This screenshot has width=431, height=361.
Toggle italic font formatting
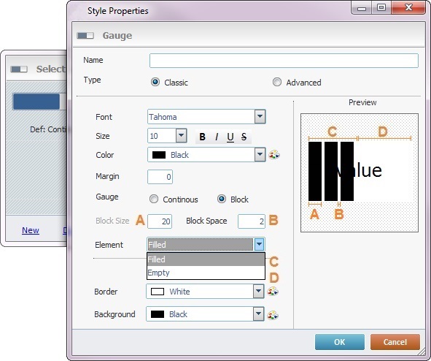[x=217, y=137]
